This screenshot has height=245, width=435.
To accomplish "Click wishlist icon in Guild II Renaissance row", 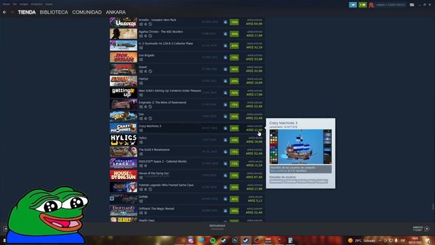I will pyautogui.click(x=225, y=152).
